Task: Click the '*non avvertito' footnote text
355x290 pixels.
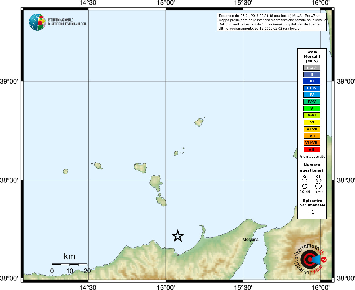Action: (313, 157)
